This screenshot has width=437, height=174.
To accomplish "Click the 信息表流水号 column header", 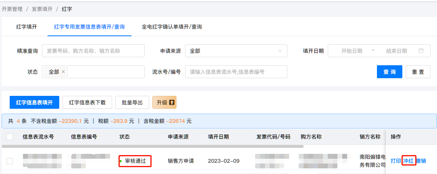I will pos(38,137).
